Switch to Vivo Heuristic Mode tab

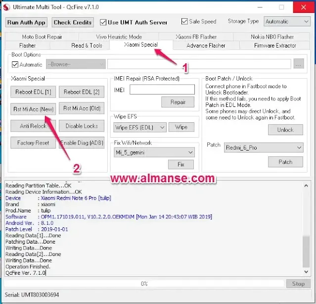tap(119, 37)
